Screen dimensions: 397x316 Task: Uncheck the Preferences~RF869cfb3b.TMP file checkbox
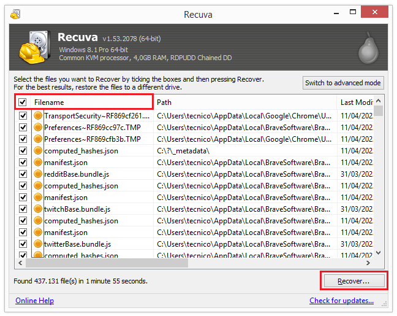pos(23,139)
